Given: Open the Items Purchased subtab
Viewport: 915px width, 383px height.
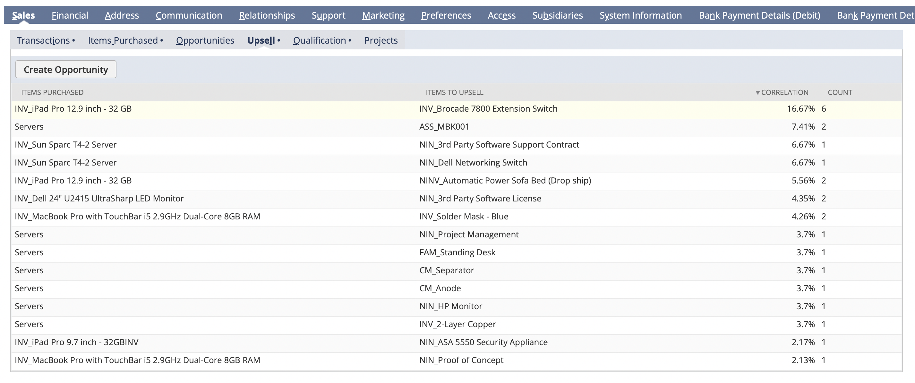Looking at the screenshot, I should coord(123,40).
